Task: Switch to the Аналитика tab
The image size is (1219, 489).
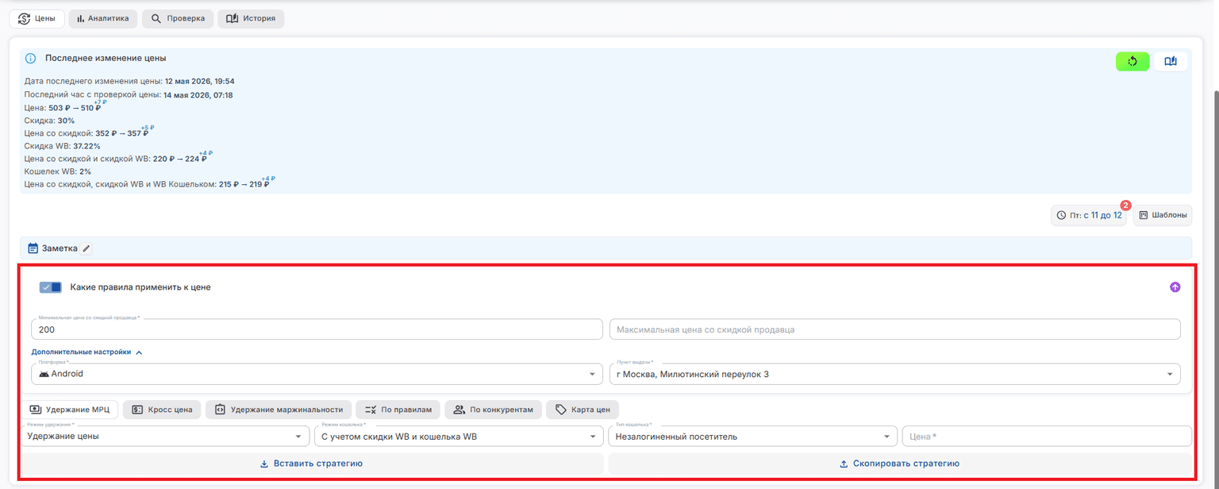Action: [103, 18]
